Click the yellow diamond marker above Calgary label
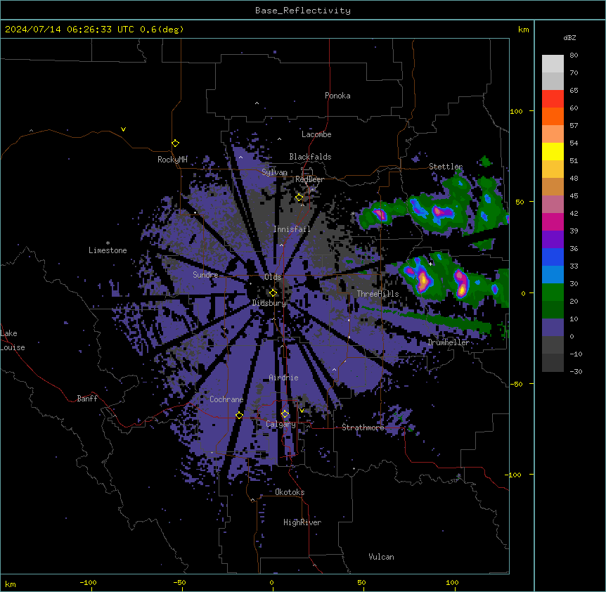This screenshot has height=592, width=606. coord(285,414)
